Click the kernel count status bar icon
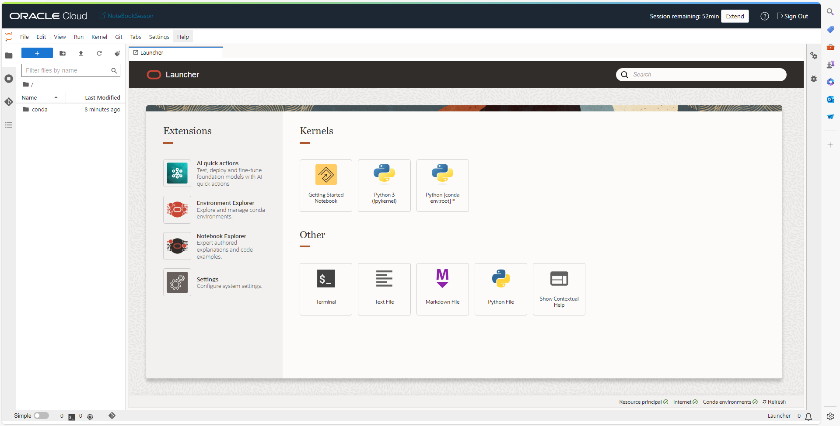The image size is (840, 426). 90,416
